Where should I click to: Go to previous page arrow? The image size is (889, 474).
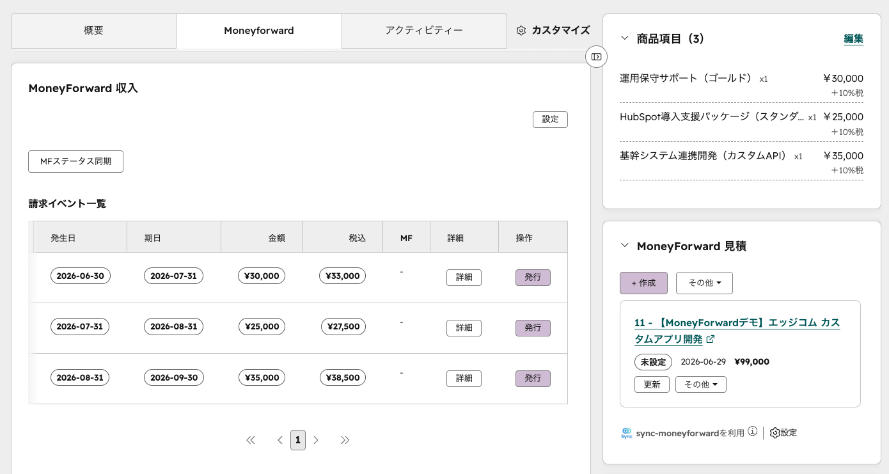279,440
